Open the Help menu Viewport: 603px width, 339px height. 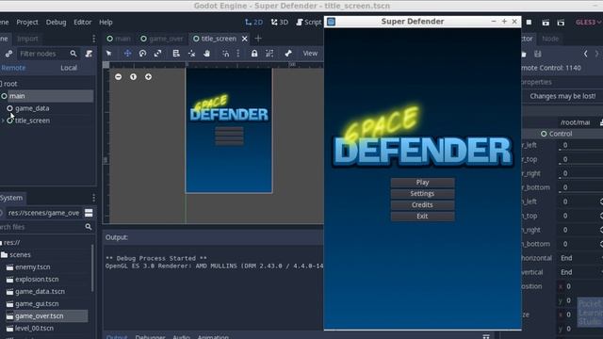(106, 23)
